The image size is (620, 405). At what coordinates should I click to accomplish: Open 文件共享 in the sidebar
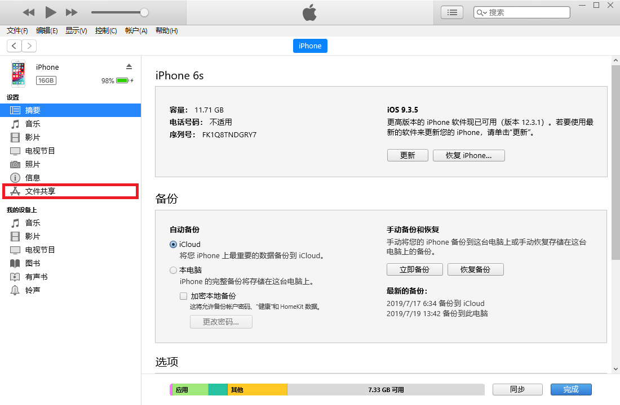(70, 191)
